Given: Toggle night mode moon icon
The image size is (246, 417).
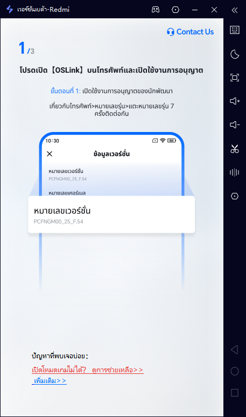Looking at the screenshot, I should click(235, 54).
